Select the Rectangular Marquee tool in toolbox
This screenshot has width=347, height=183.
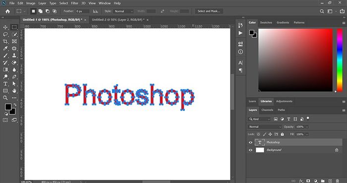pos(14,27)
